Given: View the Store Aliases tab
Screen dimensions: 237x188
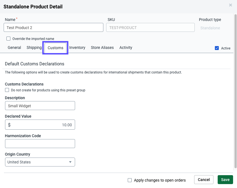Looking at the screenshot, I should pos(102,47).
